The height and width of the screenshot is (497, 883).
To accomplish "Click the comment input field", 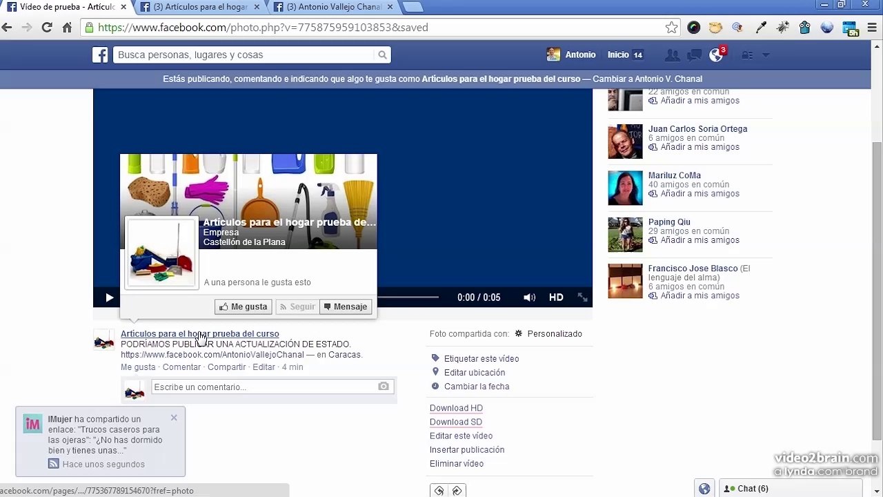I will [265, 387].
